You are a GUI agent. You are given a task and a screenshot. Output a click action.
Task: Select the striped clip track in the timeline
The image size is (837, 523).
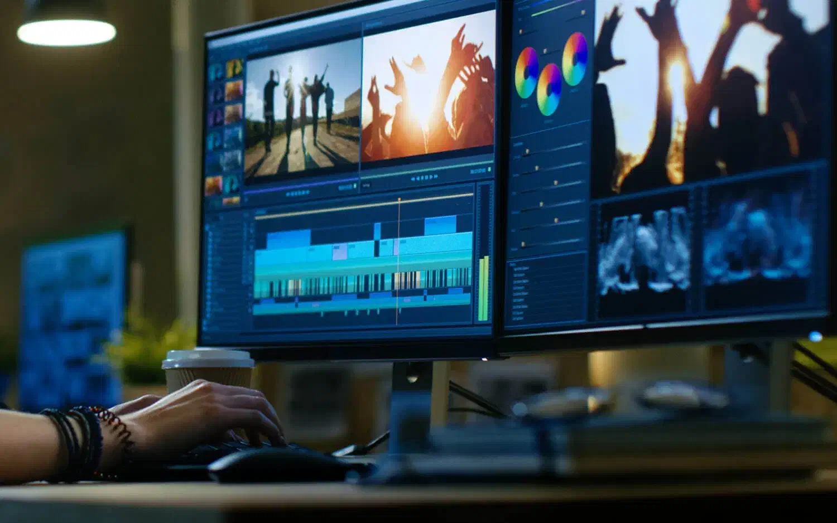(x=363, y=282)
